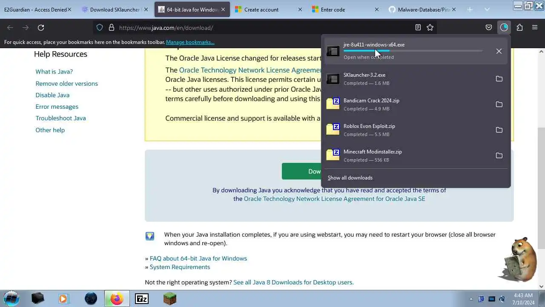Screen dimensions: 545x307
Task: Open the Other help link
Action: pyautogui.click(x=50, y=130)
